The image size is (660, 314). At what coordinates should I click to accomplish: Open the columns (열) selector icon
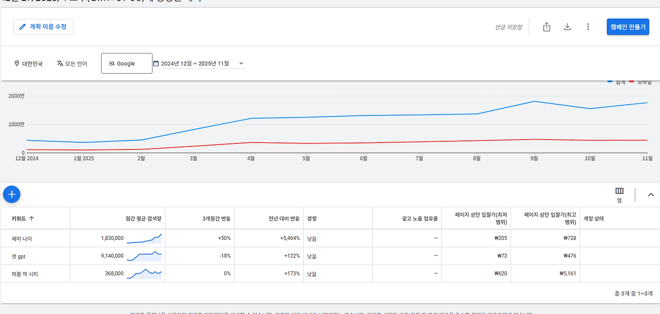pos(619,191)
